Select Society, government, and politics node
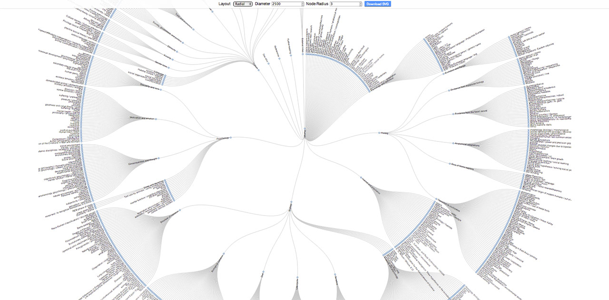609x300 pixels. pos(183,43)
